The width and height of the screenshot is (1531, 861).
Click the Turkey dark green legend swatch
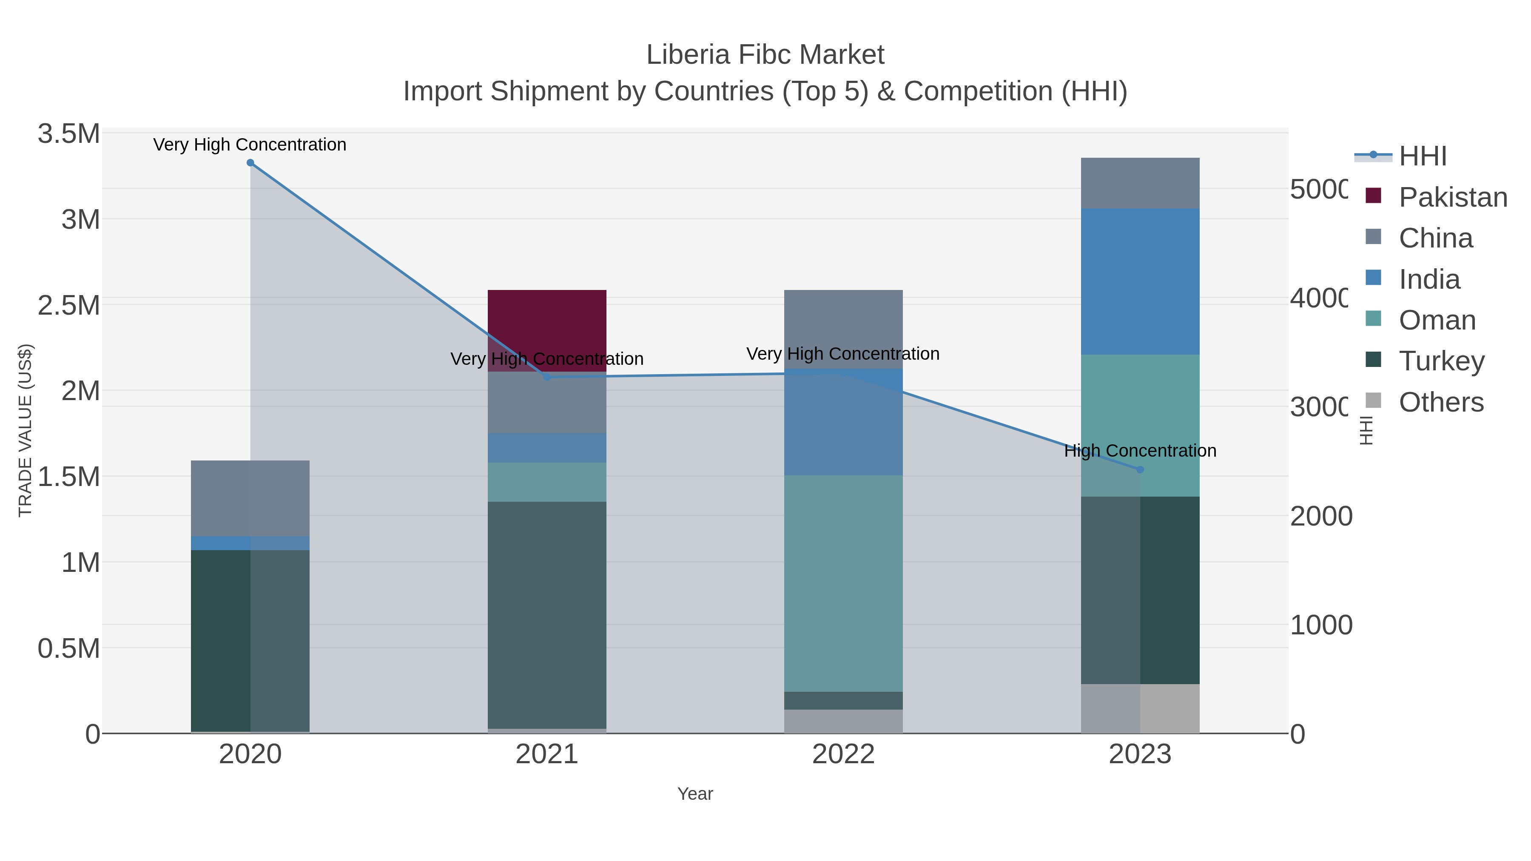(x=1374, y=359)
